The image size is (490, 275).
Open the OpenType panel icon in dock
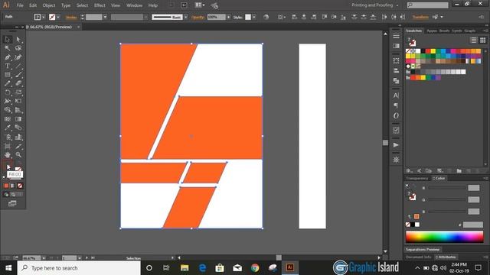point(396,115)
